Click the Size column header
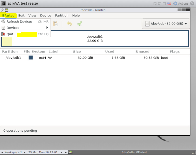The image size is (196, 155). tap(77, 52)
